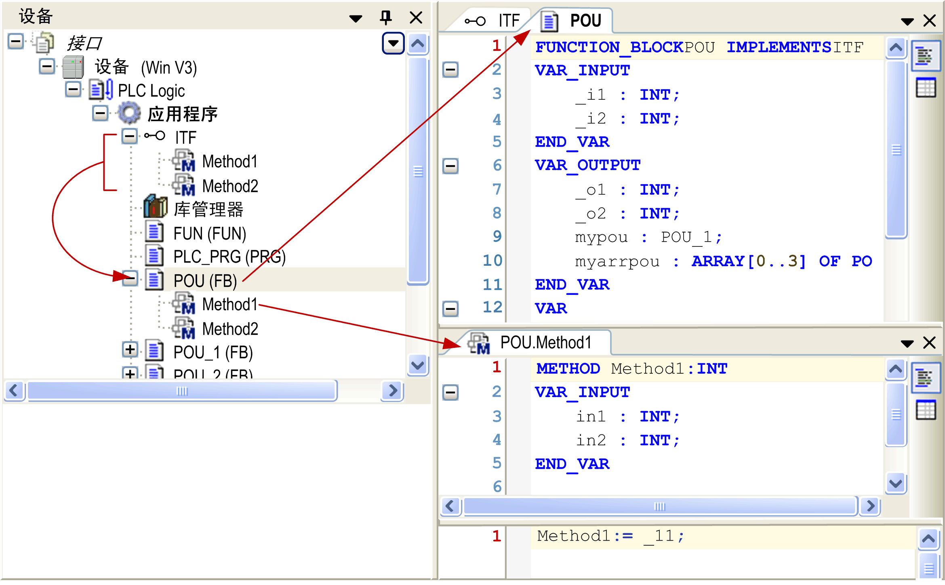Collapse the ITF tree node
The width and height of the screenshot is (945, 585).
129,136
